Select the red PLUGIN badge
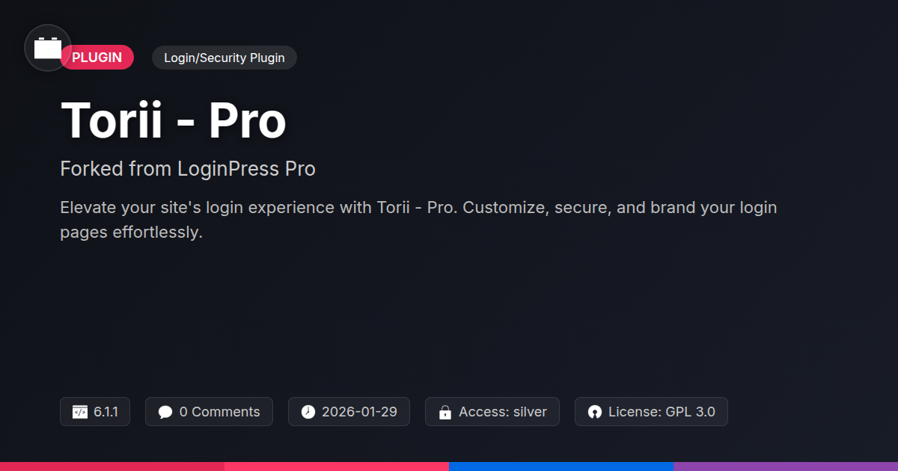 (x=97, y=58)
